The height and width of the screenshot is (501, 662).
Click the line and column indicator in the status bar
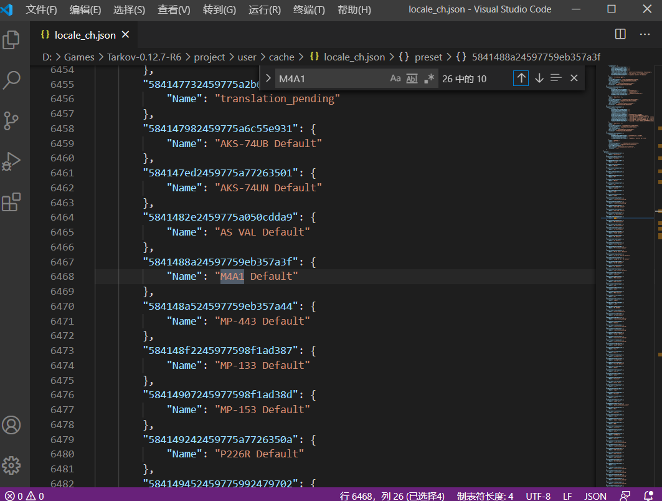392,496
